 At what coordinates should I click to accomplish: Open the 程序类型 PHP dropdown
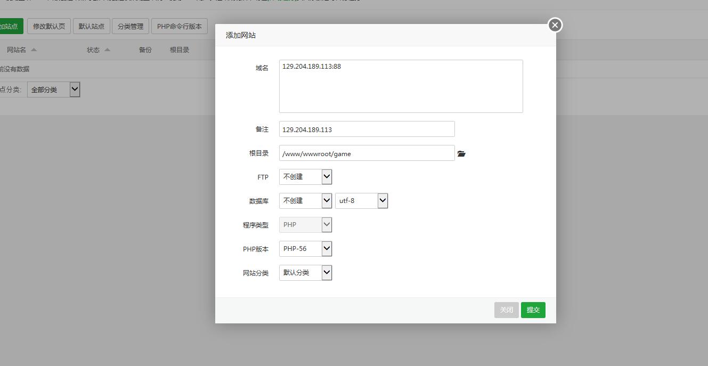tap(305, 225)
